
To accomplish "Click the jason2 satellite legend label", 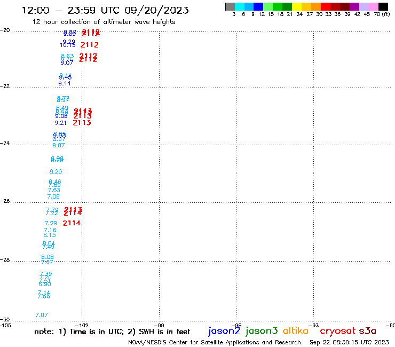I will (x=224, y=331).
